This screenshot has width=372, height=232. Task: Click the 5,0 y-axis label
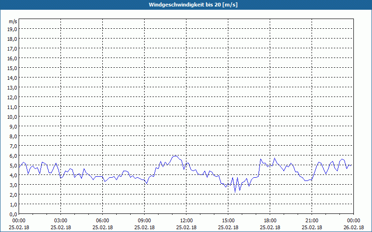pos(13,166)
